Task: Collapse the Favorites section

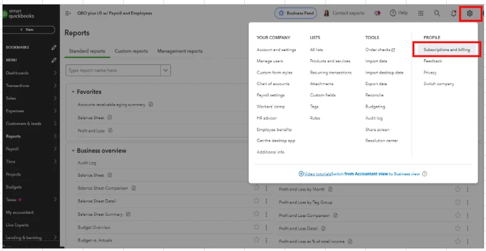Action: (x=73, y=91)
